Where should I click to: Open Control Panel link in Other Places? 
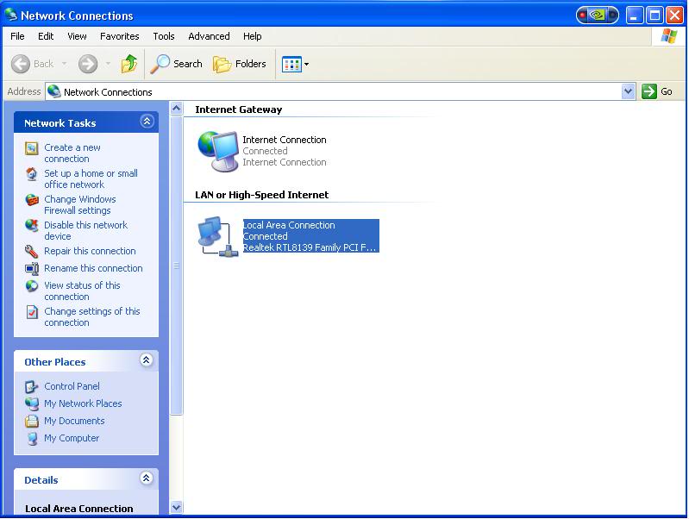[x=72, y=386]
